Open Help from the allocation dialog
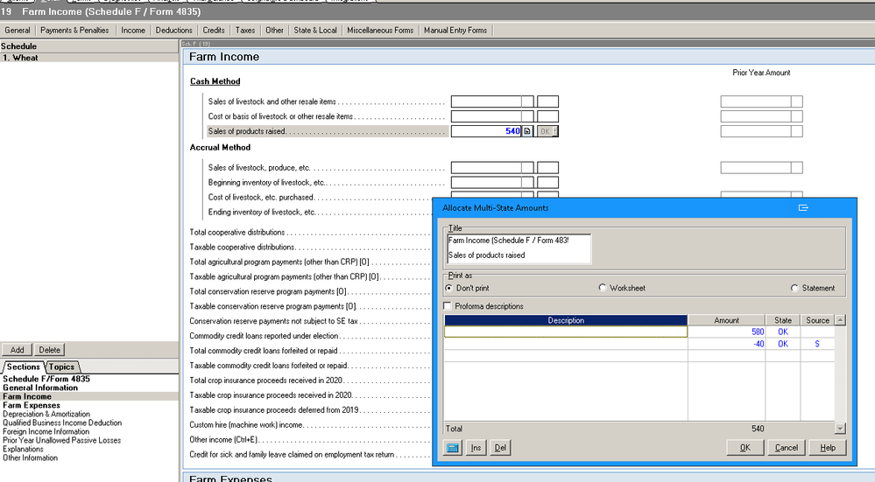The width and height of the screenshot is (875, 482). pos(828,448)
